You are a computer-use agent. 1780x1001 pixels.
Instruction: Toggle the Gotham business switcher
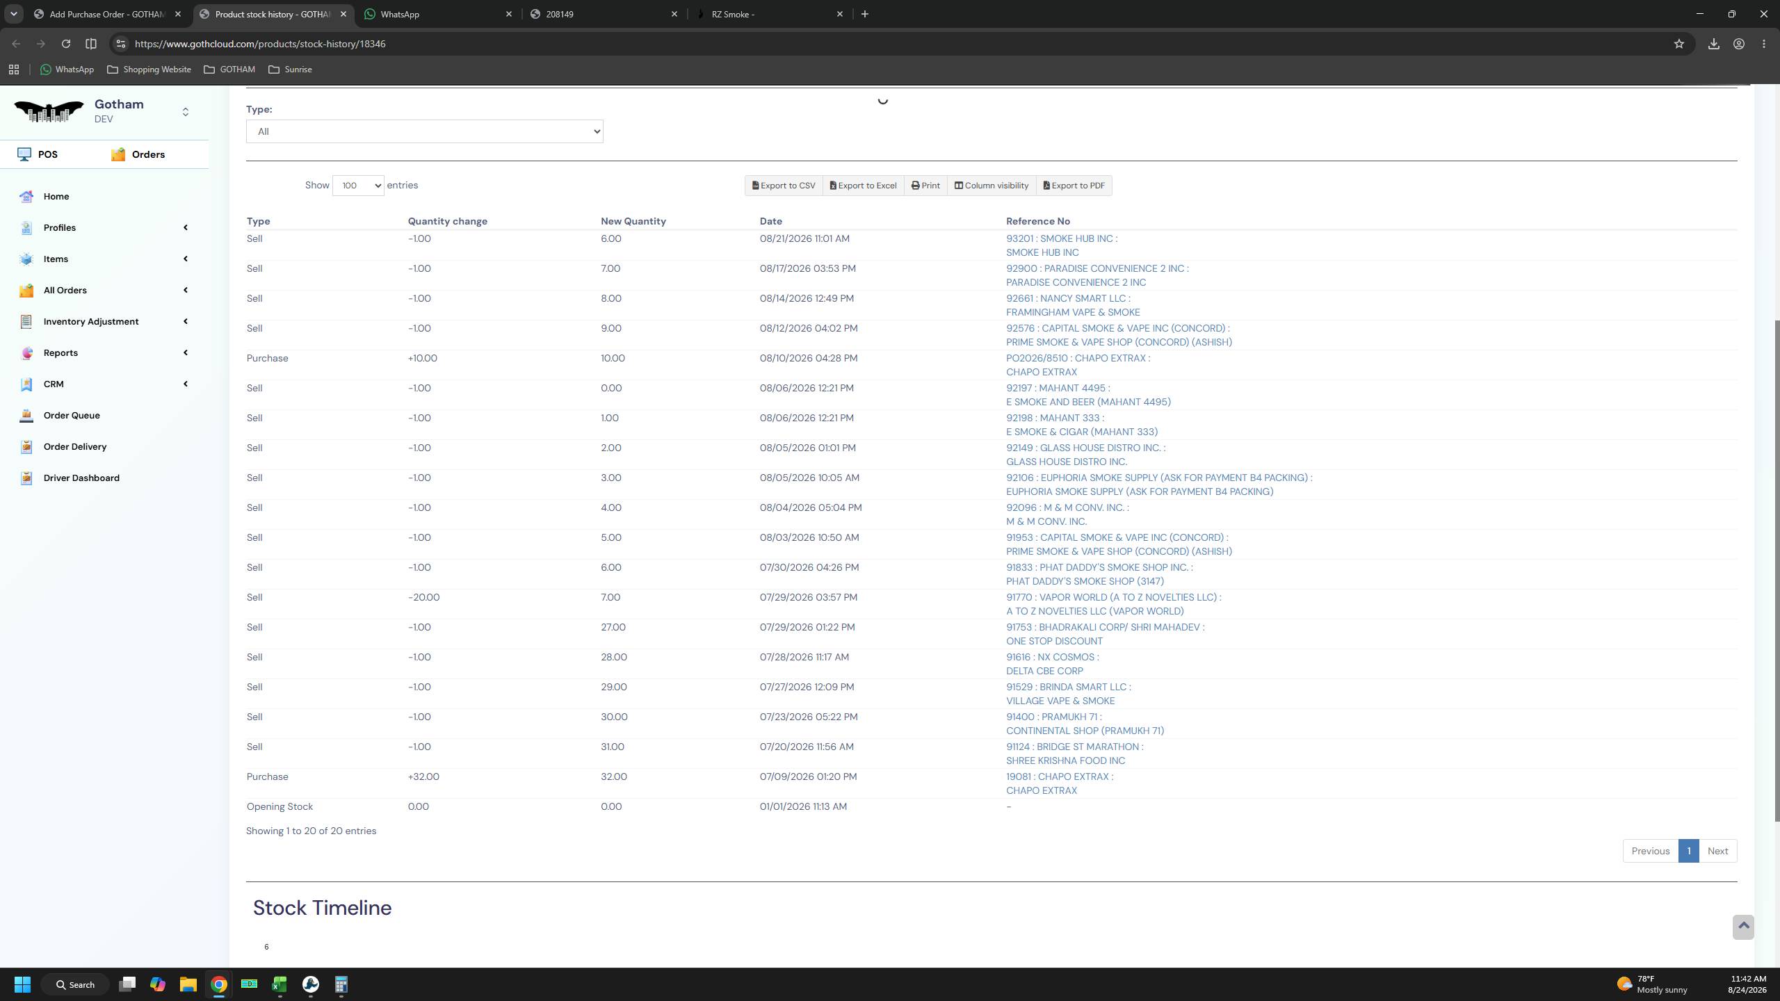point(185,112)
